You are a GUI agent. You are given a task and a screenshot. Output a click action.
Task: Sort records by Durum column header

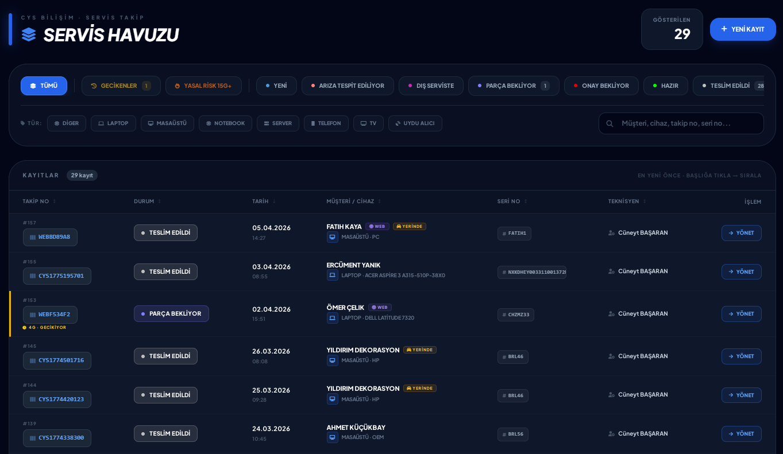[144, 201]
